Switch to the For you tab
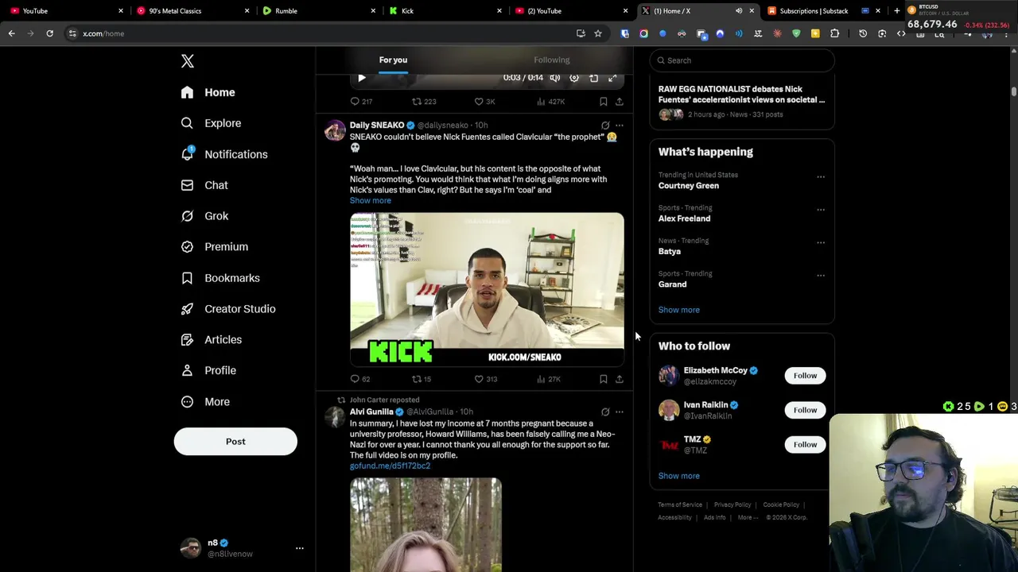This screenshot has height=572, width=1018. pyautogui.click(x=393, y=60)
